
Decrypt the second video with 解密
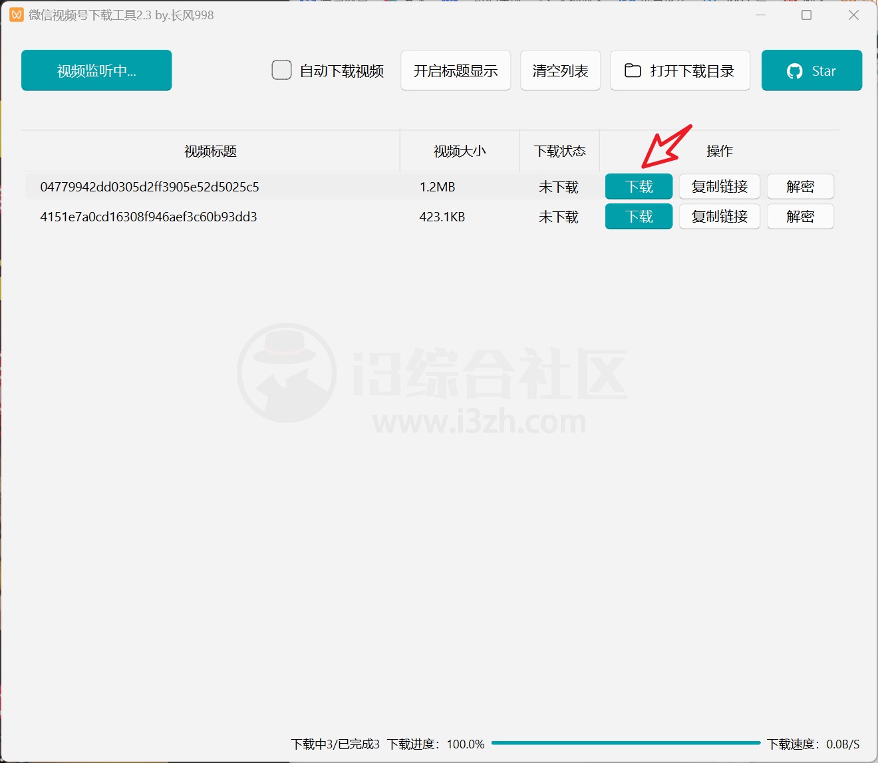click(x=800, y=216)
